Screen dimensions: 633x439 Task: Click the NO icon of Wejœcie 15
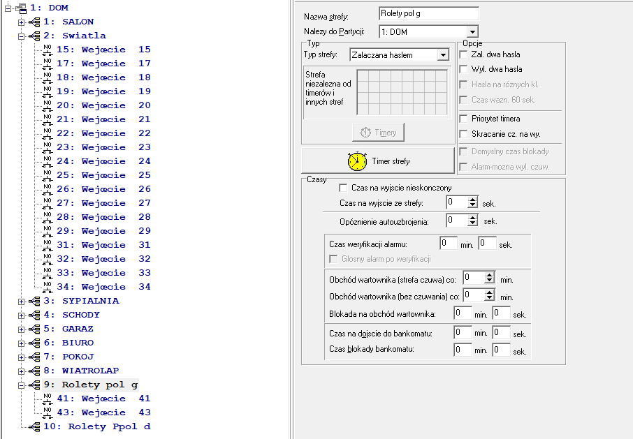[48, 50]
